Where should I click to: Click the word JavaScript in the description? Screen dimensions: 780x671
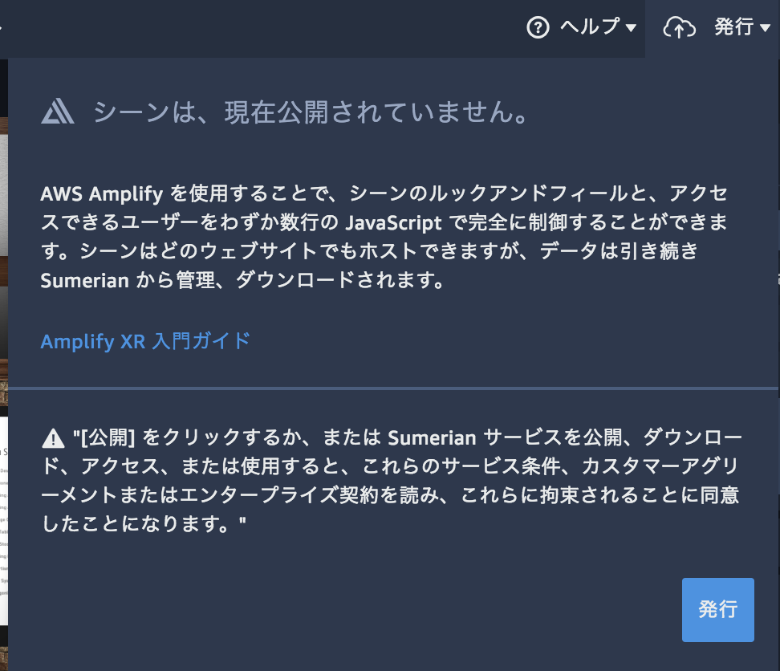click(x=393, y=223)
